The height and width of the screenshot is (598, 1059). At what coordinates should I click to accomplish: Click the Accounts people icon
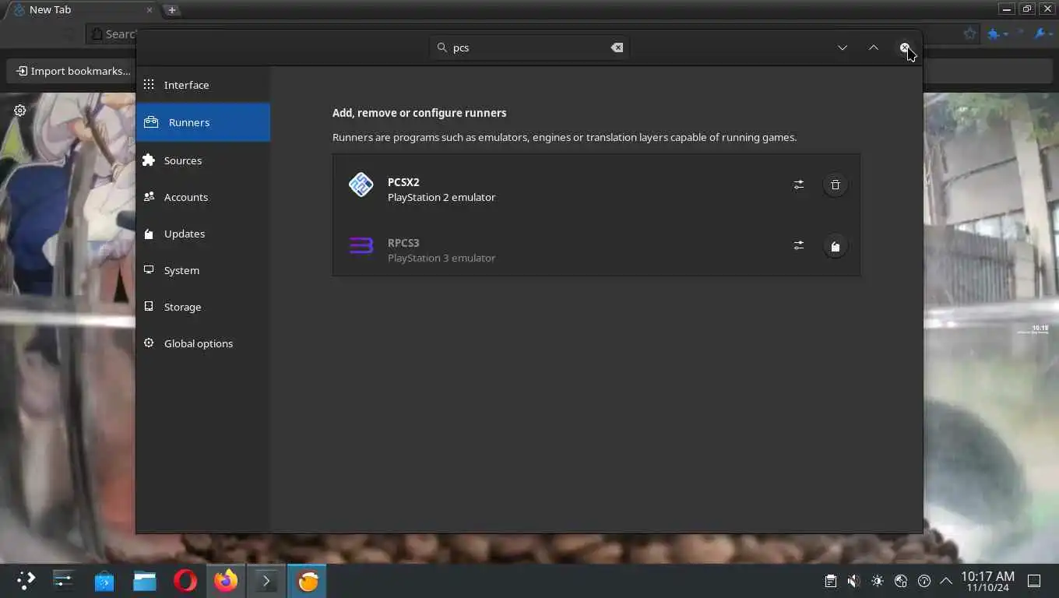click(149, 197)
